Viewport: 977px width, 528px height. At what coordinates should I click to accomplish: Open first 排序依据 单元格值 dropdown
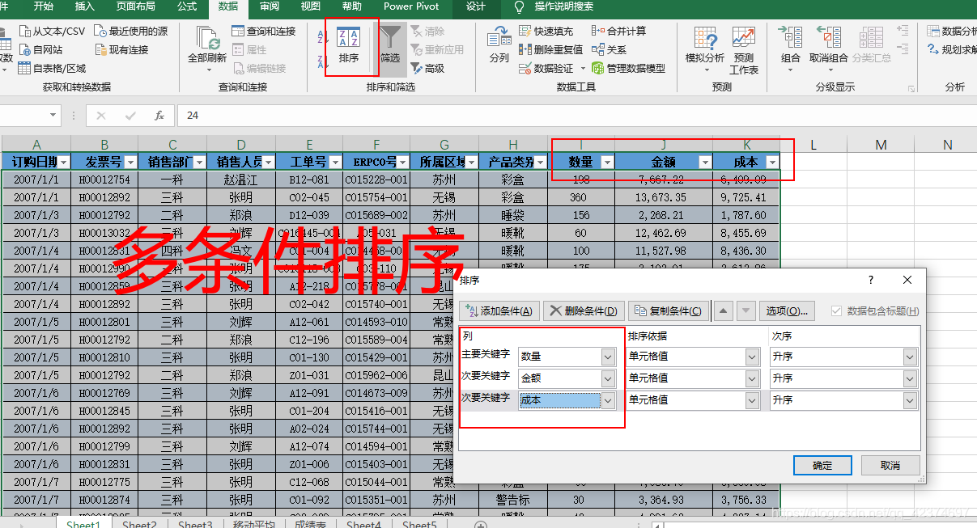click(x=753, y=357)
